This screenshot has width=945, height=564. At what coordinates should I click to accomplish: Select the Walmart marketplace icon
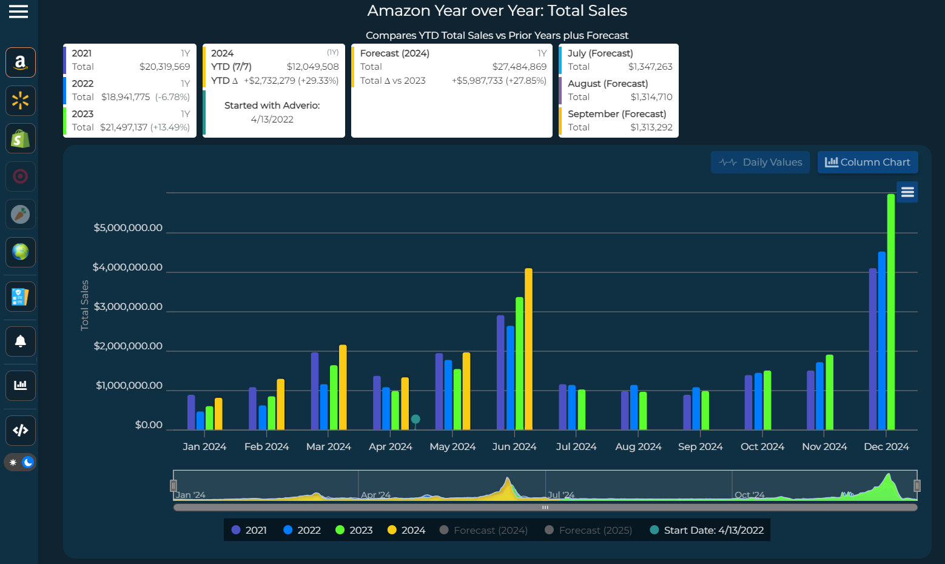pyautogui.click(x=21, y=101)
